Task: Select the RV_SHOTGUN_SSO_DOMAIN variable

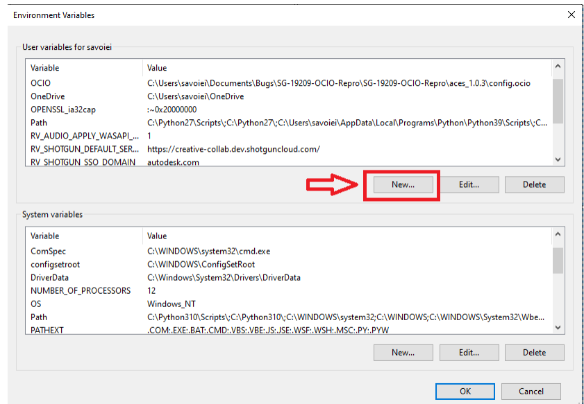Action: (x=83, y=162)
